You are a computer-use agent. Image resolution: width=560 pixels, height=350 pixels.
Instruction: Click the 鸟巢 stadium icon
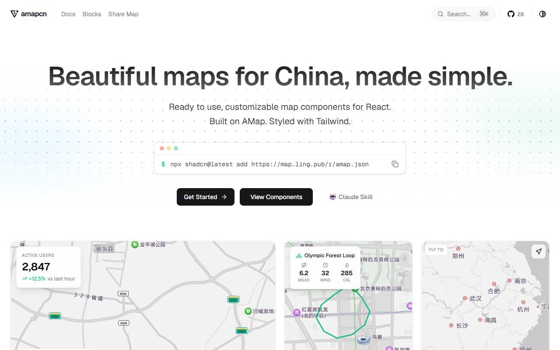point(364,339)
